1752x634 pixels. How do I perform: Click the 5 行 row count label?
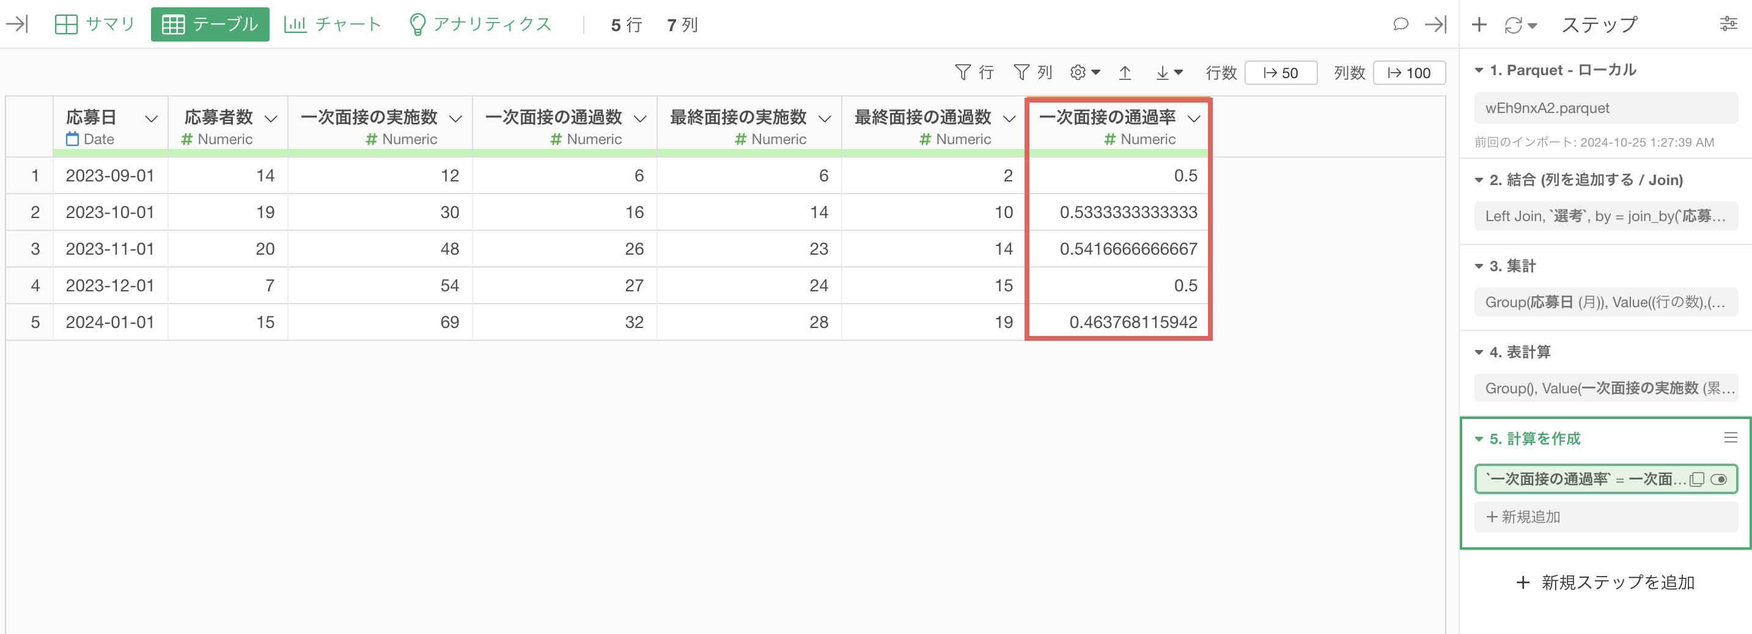point(627,25)
